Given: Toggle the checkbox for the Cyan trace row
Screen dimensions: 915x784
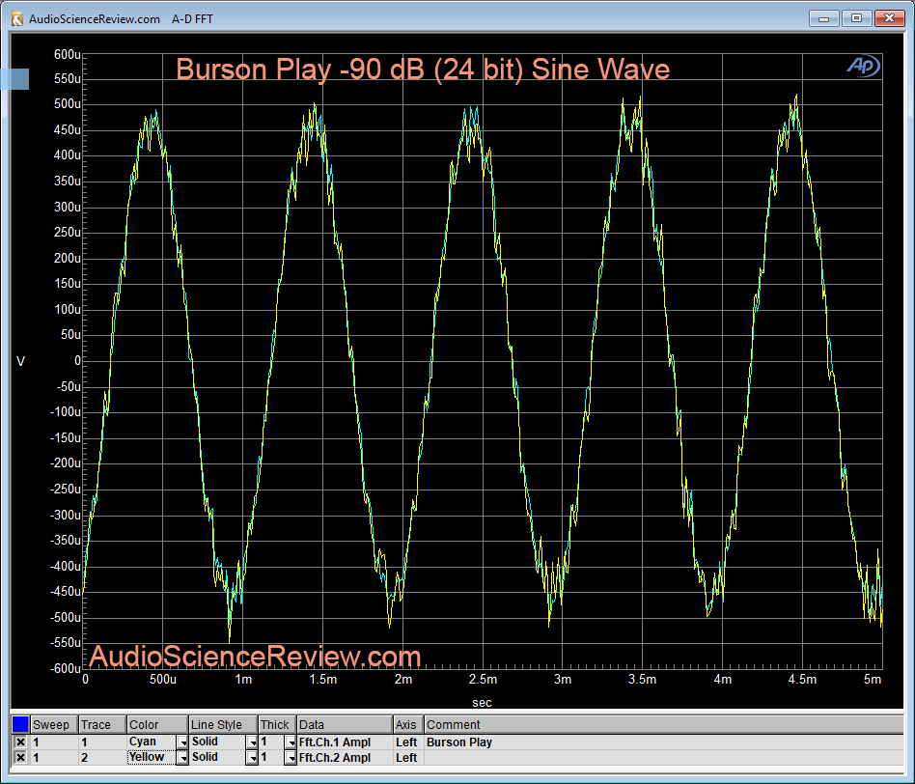Looking at the screenshot, I should point(20,742).
